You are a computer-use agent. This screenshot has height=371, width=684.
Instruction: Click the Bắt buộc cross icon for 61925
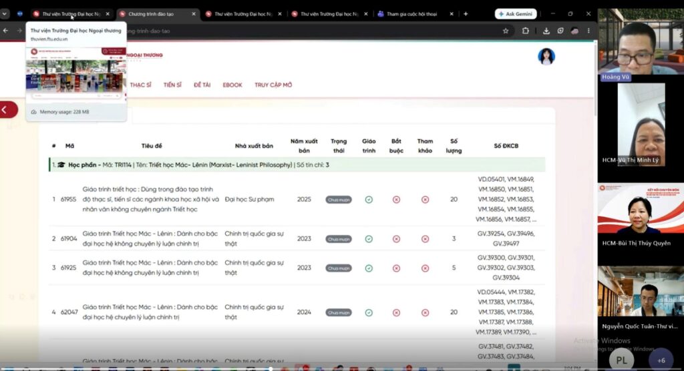[x=396, y=268]
